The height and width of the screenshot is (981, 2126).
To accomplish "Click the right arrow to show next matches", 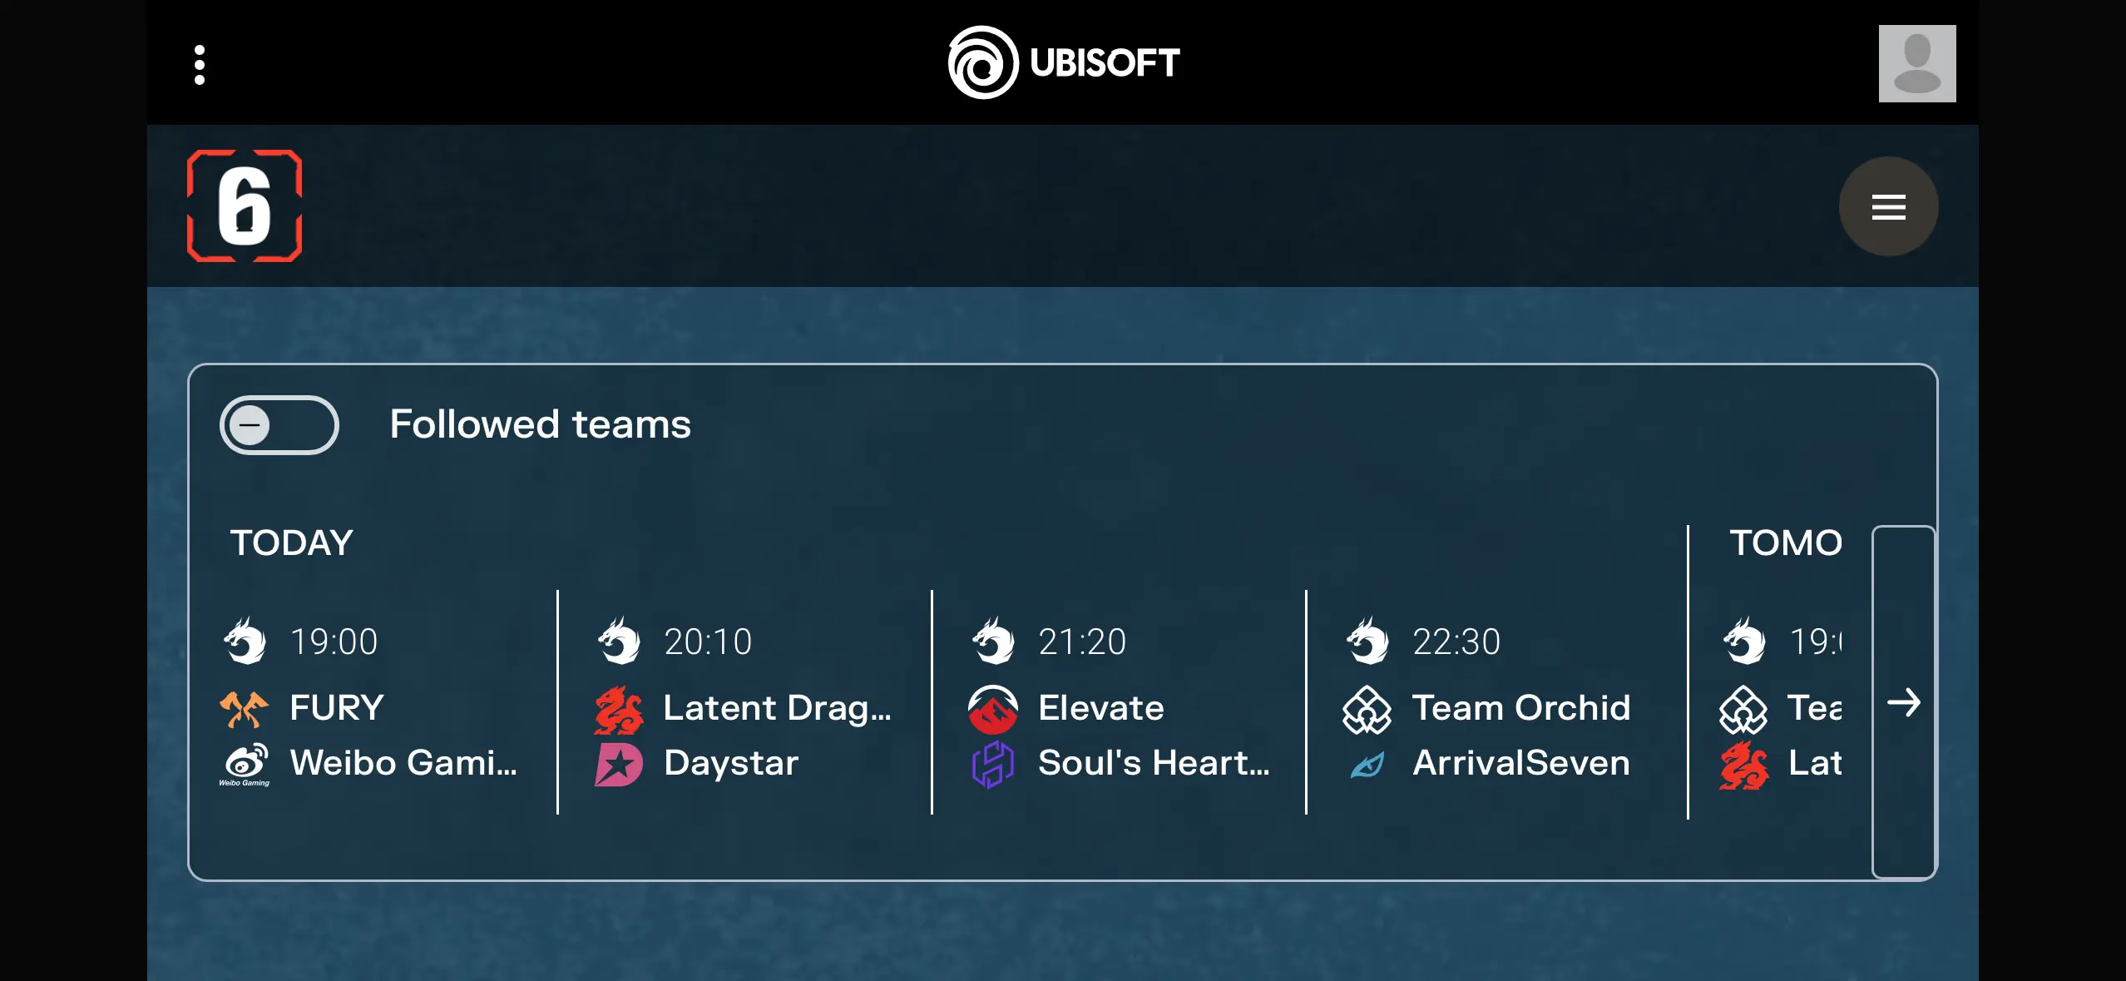I will (x=1903, y=703).
